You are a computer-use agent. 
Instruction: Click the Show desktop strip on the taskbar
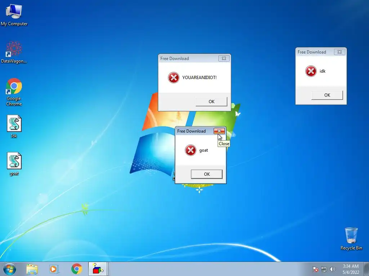tap(366, 269)
